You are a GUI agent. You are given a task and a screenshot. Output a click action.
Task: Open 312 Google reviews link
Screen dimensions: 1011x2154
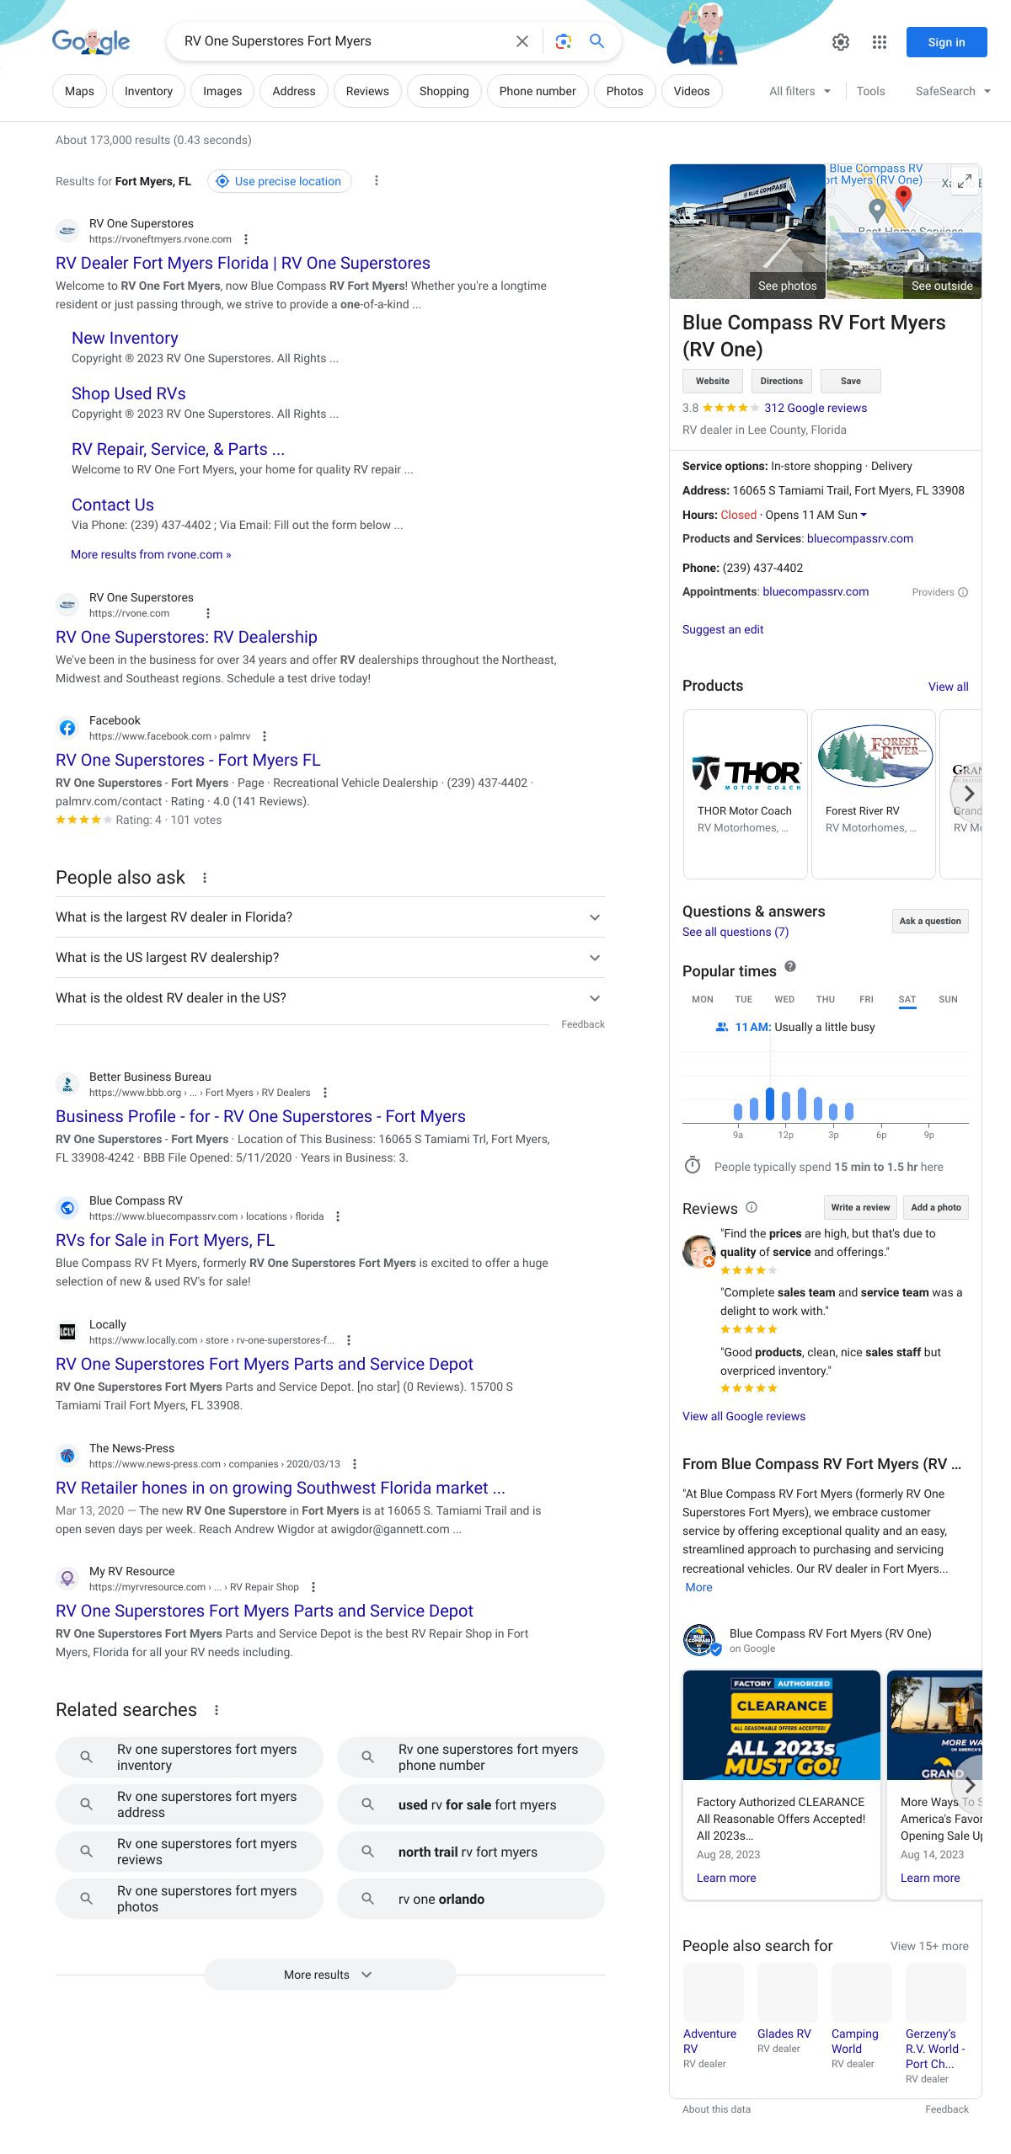point(815,408)
